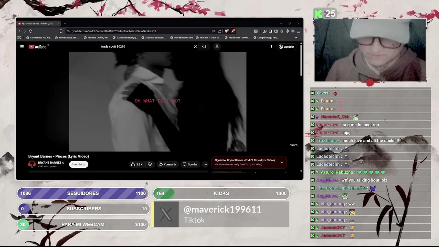This screenshot has height=247, width=439.
Task: Click the site settings icon in address bar
Action: coord(69,31)
